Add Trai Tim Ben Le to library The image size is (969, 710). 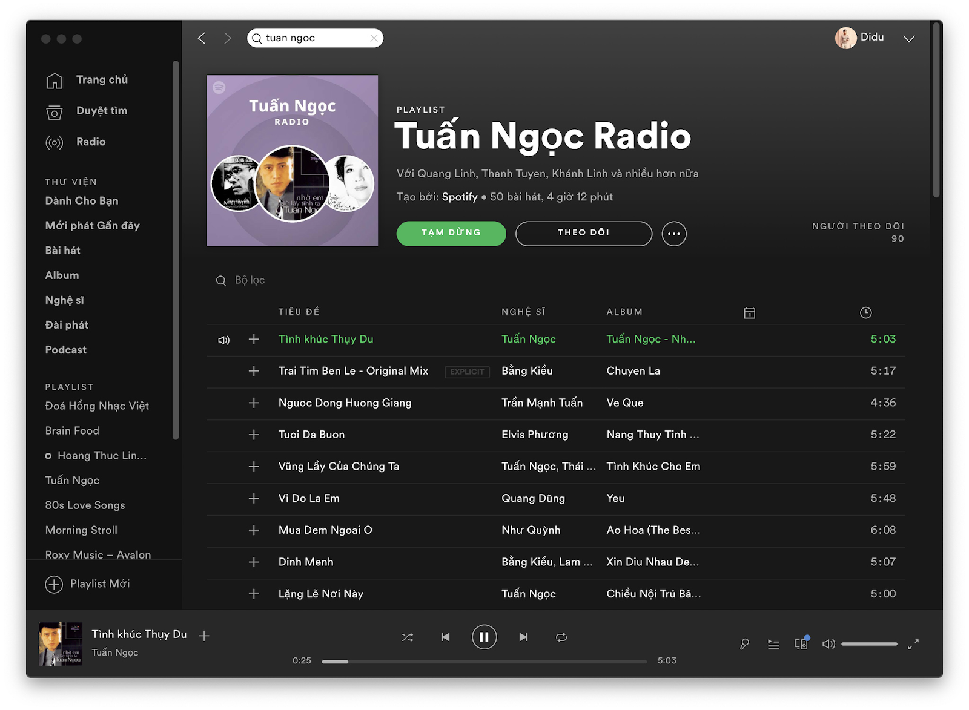pos(254,371)
